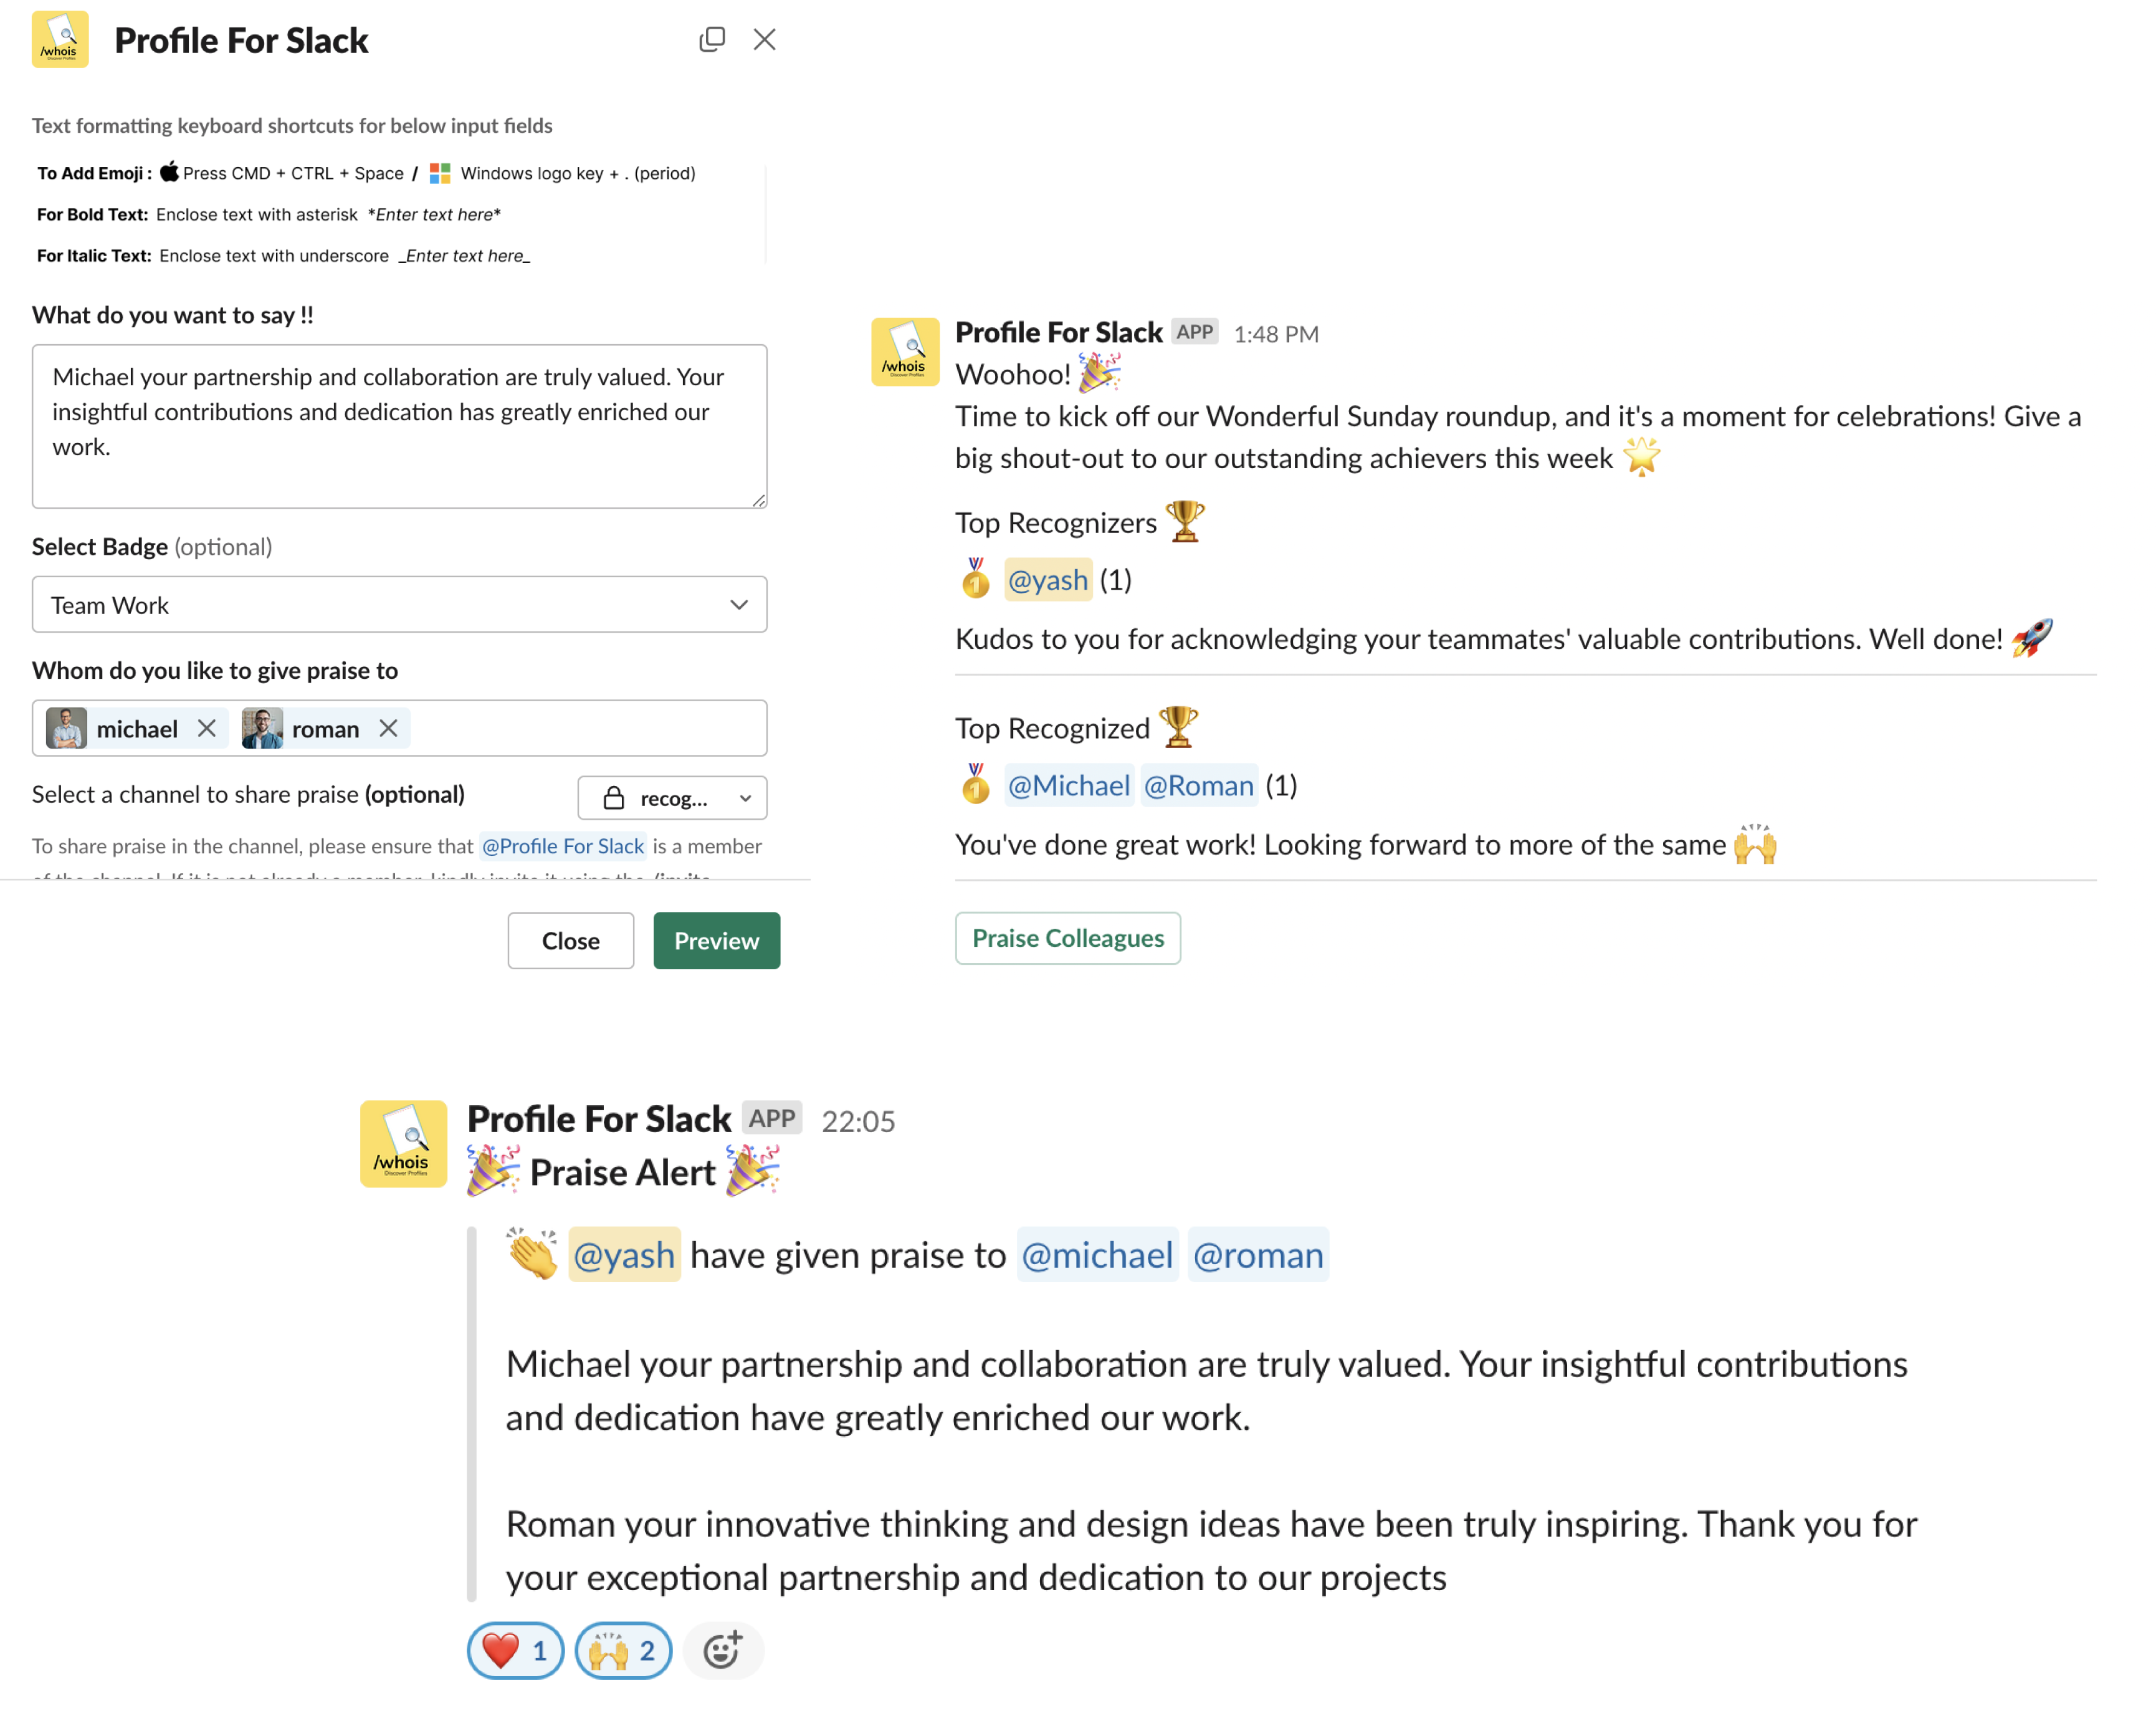Click the heart reaction on the praise message
The image size is (2156, 1721).
click(515, 1650)
